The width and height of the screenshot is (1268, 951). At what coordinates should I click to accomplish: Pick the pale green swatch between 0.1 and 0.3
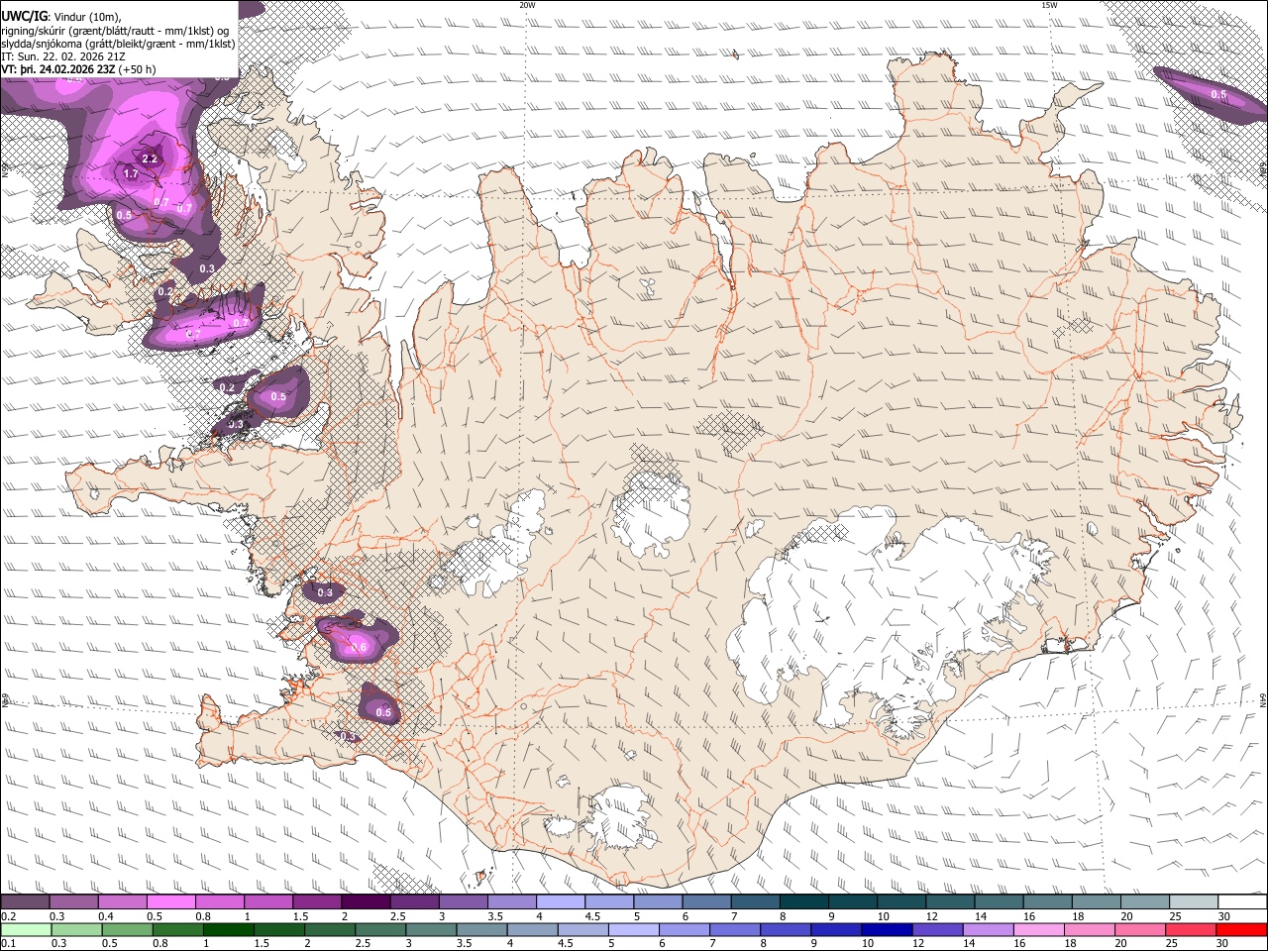(x=25, y=929)
